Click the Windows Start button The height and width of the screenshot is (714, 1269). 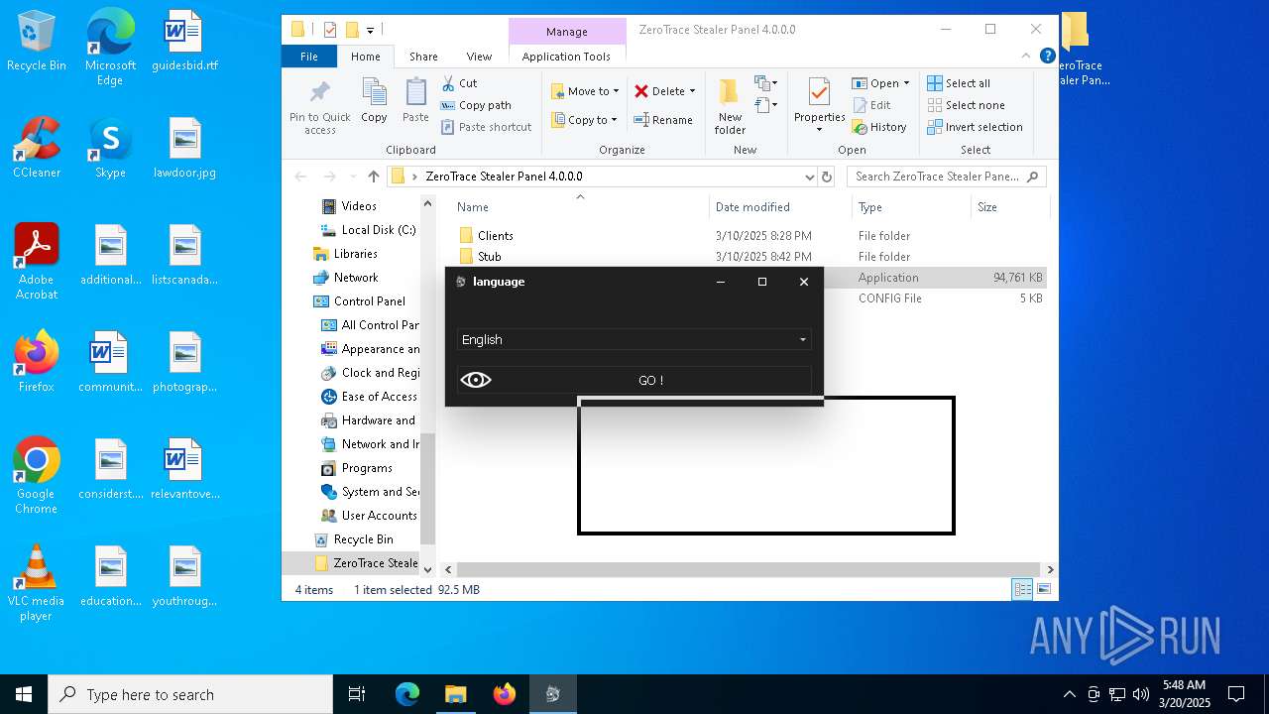24,694
